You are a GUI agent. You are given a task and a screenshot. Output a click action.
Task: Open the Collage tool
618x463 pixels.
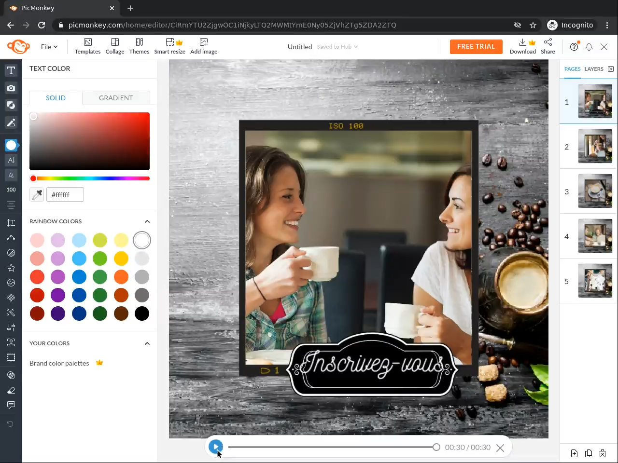point(115,46)
